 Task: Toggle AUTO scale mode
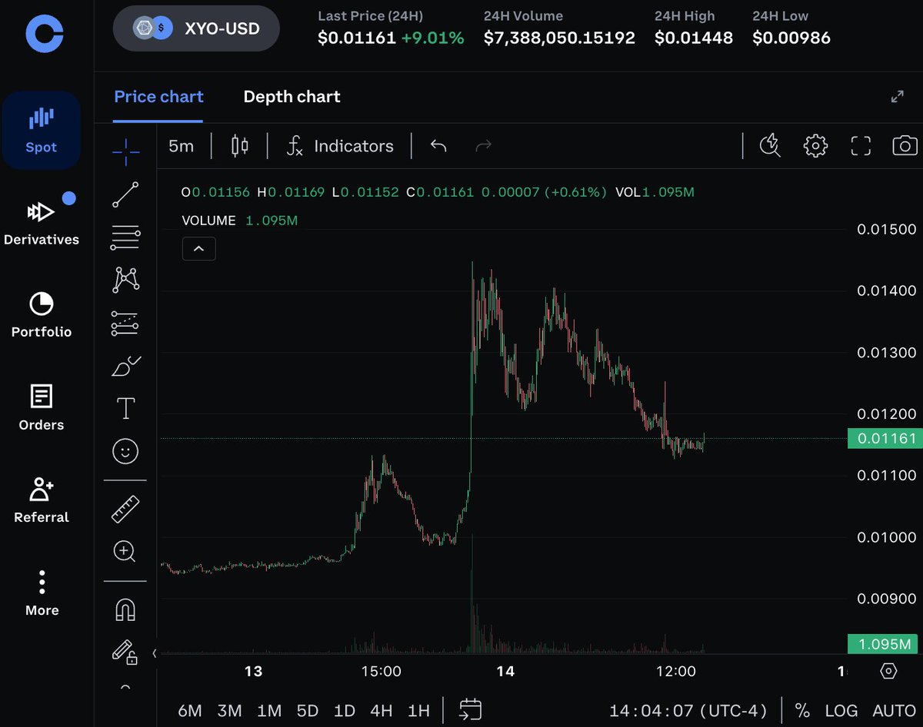[894, 711]
